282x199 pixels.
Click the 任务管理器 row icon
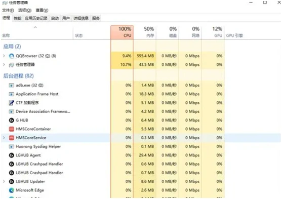(x=12, y=65)
